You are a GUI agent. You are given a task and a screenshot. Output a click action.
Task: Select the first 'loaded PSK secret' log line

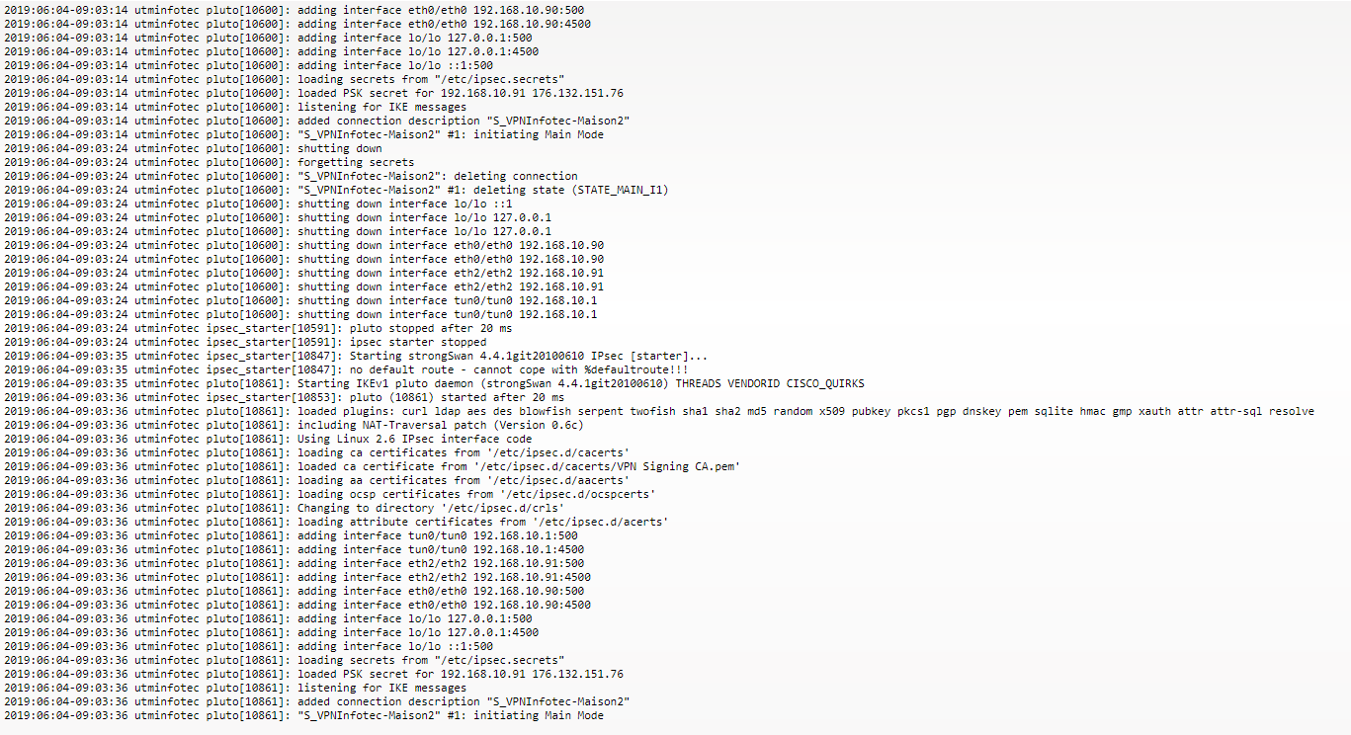tap(314, 93)
